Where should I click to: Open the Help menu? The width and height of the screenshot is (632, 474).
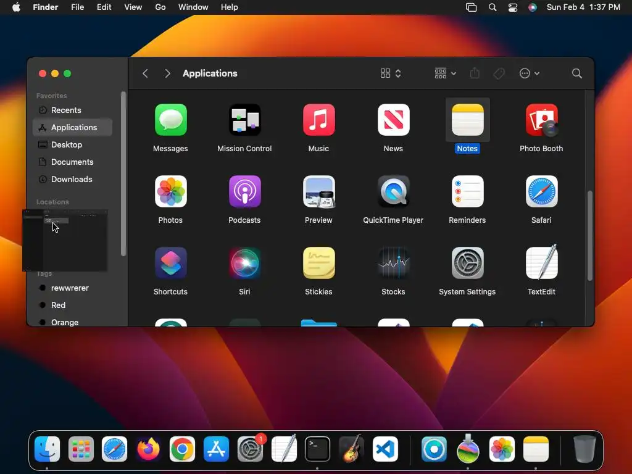click(230, 7)
